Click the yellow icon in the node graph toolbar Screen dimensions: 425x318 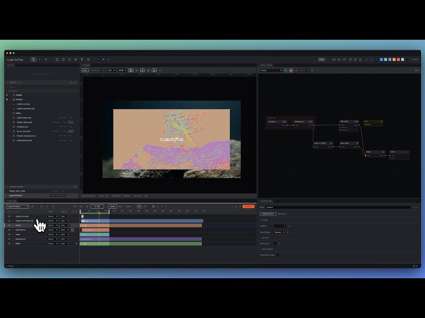296,71
